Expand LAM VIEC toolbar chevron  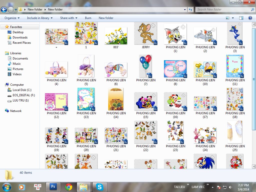208,184
